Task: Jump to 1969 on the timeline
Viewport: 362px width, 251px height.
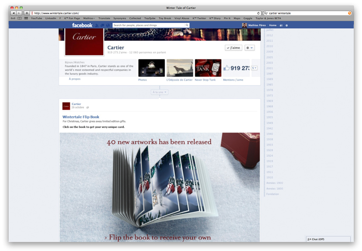Action: tap(269, 101)
